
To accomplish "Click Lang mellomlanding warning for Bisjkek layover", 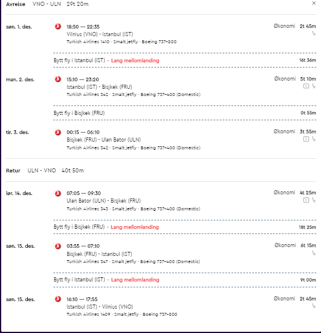I will tap(135, 227).
